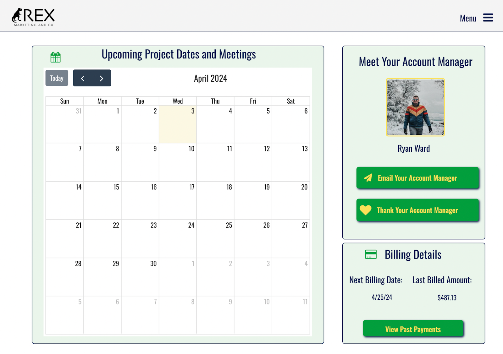
Task: Click the yellow heart icon
Action: click(366, 210)
